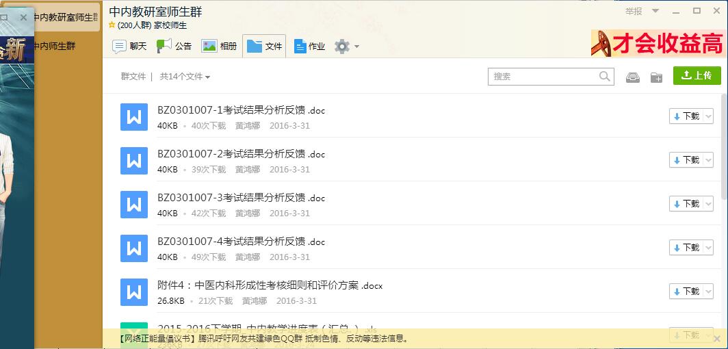Click the 举报 report link
This screenshot has height=349, width=728.
[x=634, y=11]
